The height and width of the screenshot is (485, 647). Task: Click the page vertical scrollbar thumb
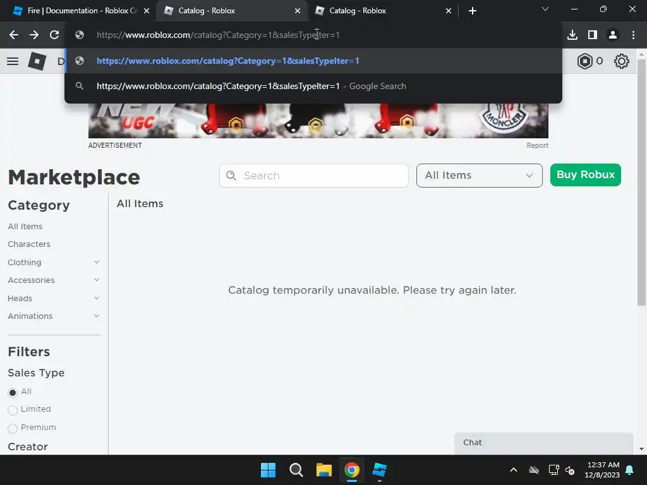[x=641, y=183]
